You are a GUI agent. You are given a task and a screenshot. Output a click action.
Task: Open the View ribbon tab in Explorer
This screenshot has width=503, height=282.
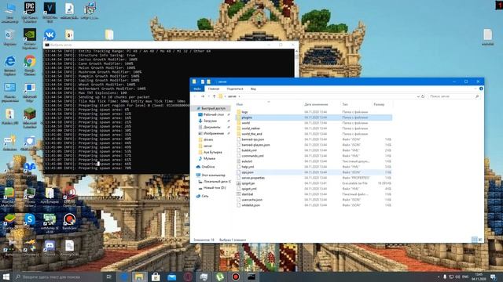coord(253,89)
